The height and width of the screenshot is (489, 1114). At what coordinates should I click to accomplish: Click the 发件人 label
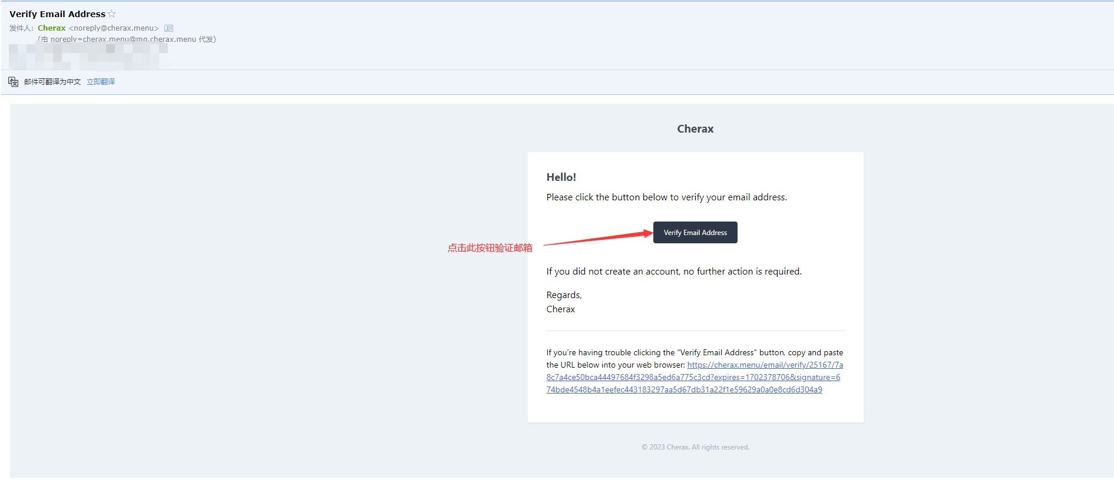tap(21, 28)
